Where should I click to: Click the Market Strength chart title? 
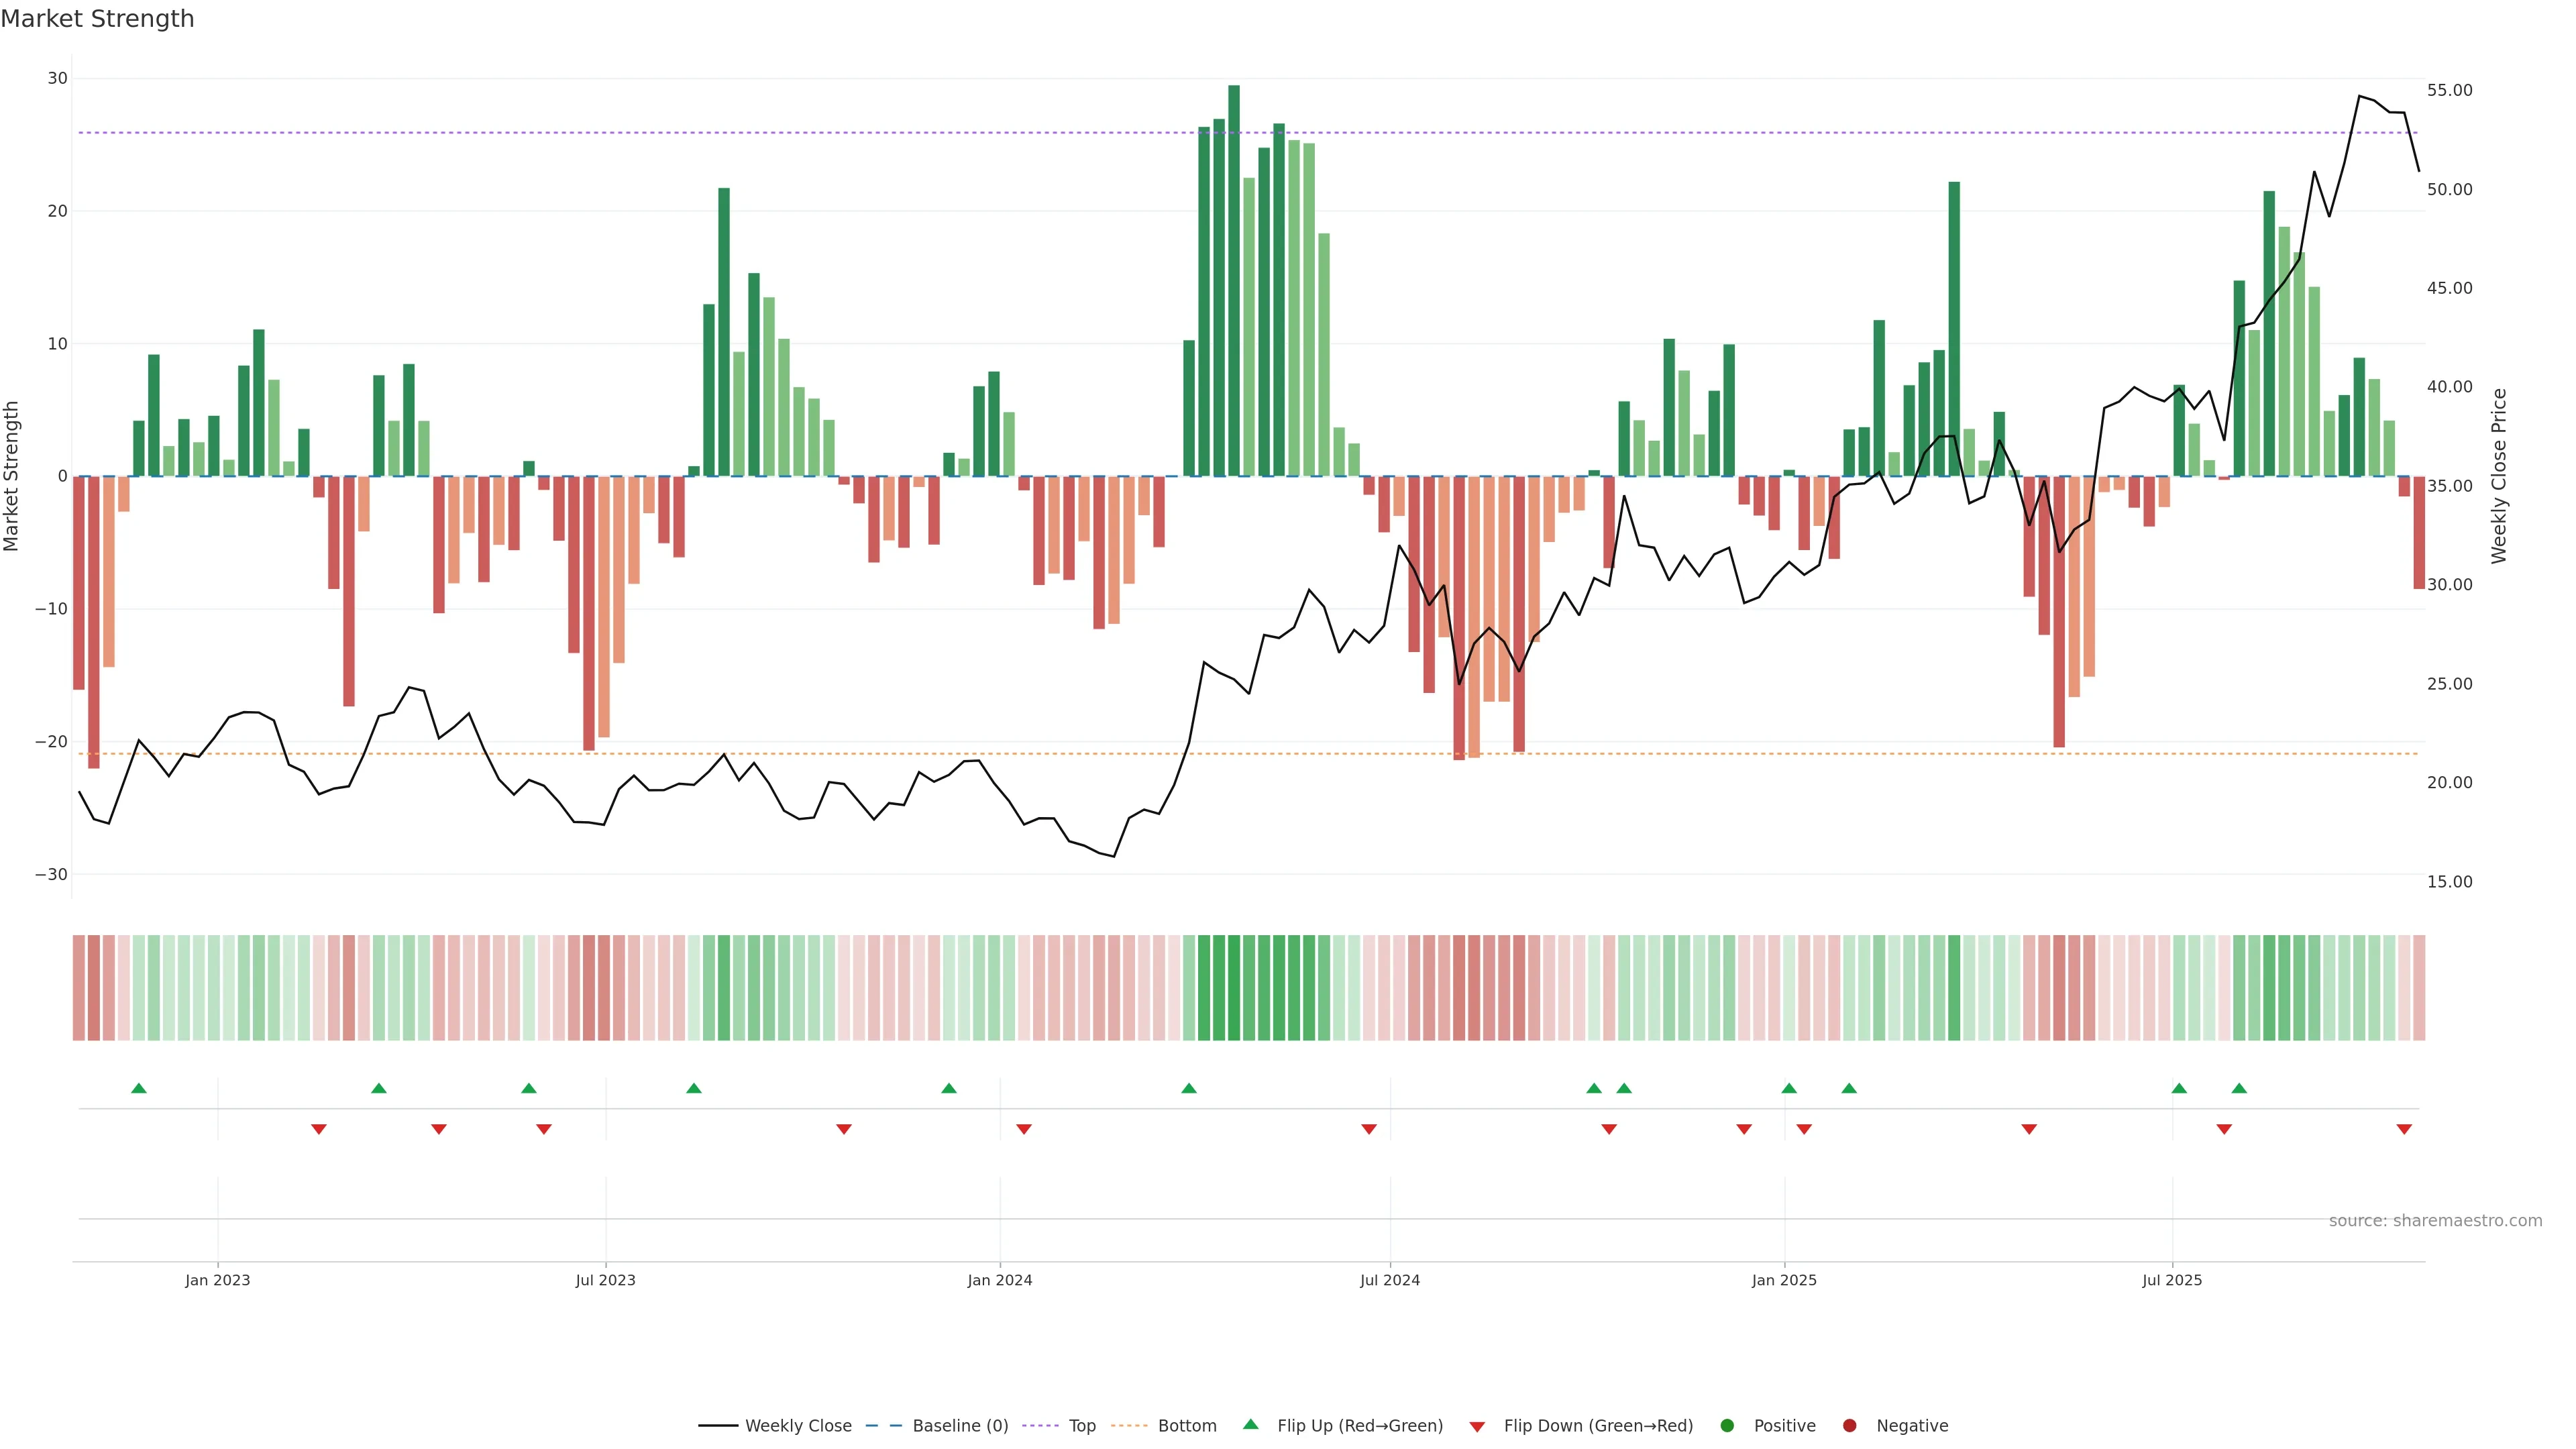[97, 19]
